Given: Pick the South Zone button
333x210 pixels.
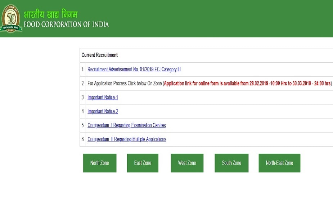Looking at the screenshot, I should click(x=231, y=163).
